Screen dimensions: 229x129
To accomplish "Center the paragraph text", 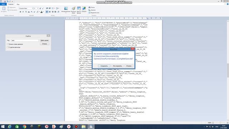I will pos(50,12).
